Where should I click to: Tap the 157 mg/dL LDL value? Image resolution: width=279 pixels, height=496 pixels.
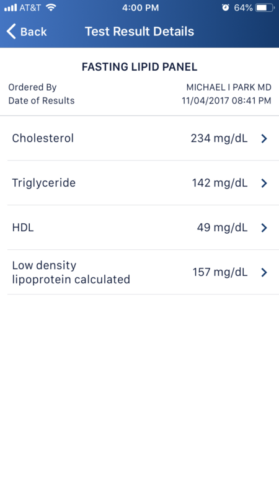[220, 272]
